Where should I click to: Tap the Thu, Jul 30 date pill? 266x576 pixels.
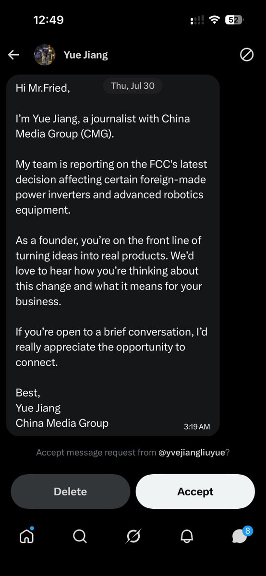coord(133,86)
